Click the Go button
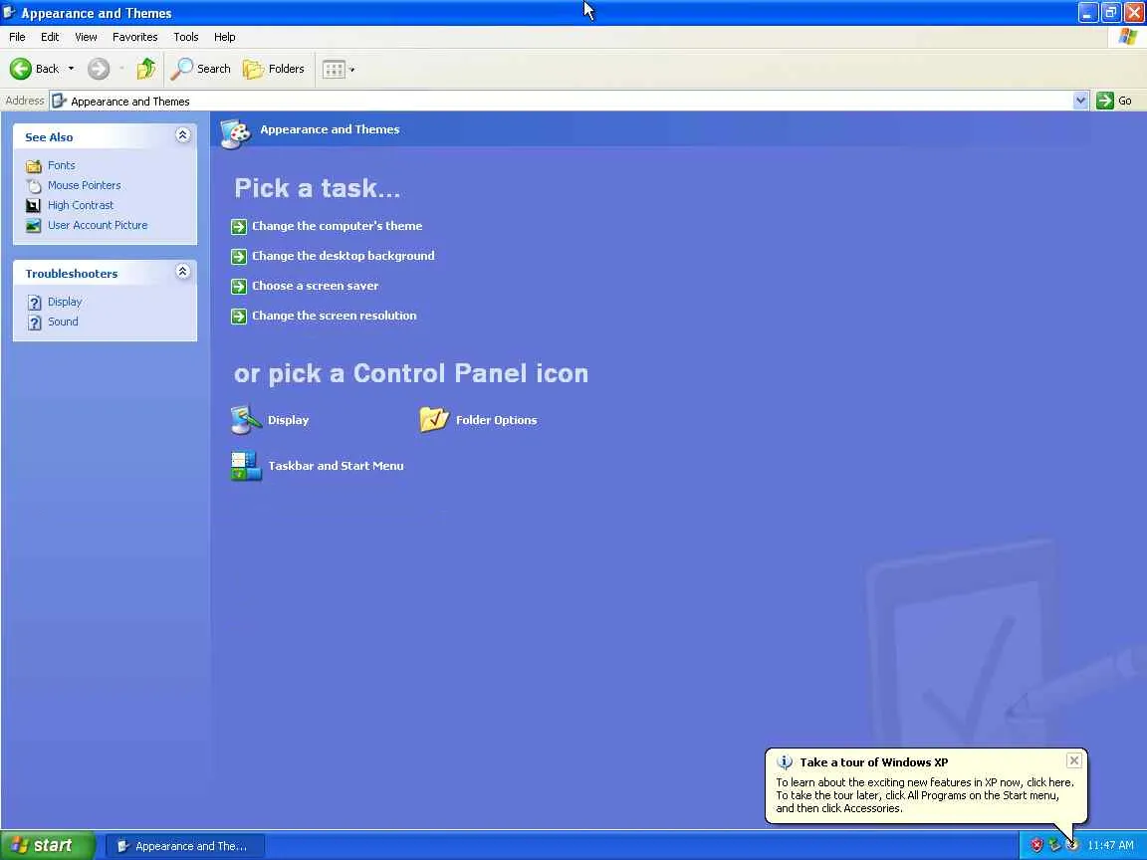This screenshot has height=860, width=1147. 1114,101
